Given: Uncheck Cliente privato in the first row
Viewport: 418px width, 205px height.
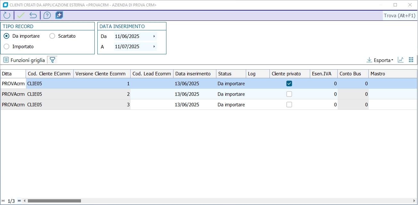Looking at the screenshot, I should [289, 84].
